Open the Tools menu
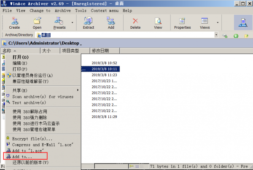 81,10
